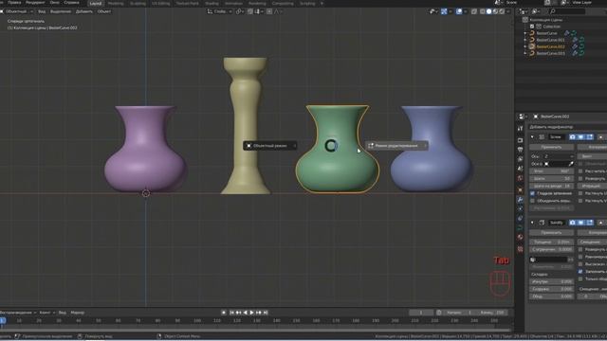Open the Tool properties tab

tap(521, 128)
